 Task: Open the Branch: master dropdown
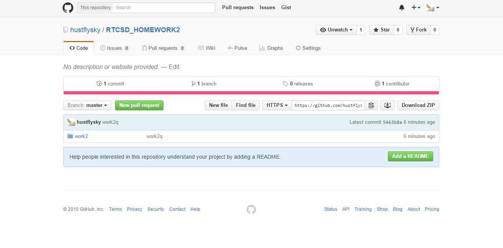point(87,105)
